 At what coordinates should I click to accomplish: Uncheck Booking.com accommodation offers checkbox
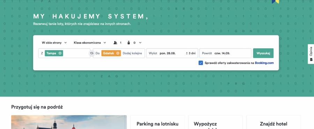[201, 63]
